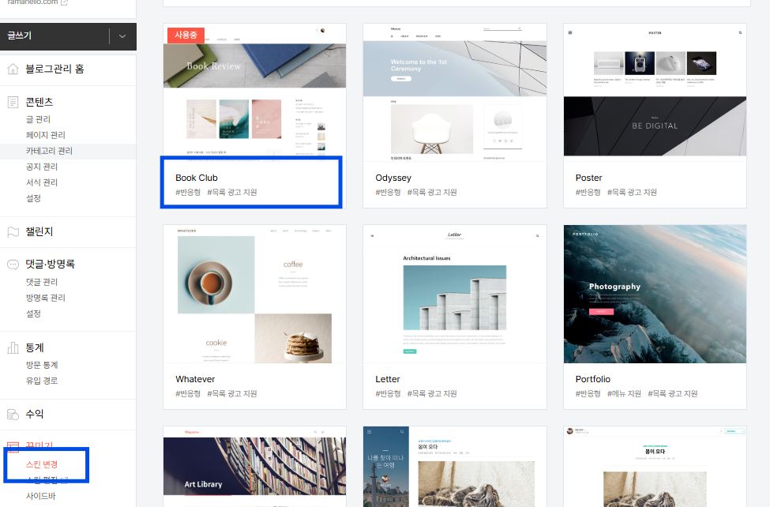This screenshot has height=507, width=770.
Task: Go to 페이지 관리
Action: pyautogui.click(x=45, y=135)
